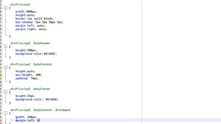This screenshot has width=221, height=124.
Task: Click the '.divPrincipal .bodyContent' selector line
Action: [x=31, y=64]
